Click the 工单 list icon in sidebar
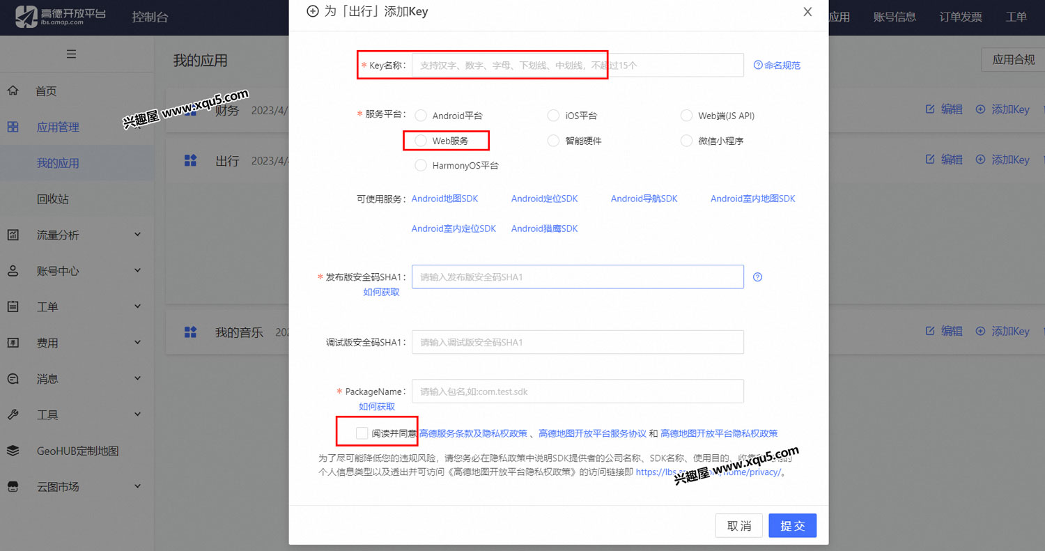 (x=13, y=306)
